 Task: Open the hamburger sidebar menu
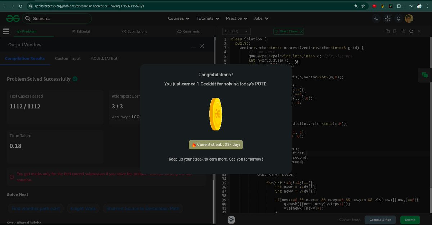[x=6, y=31]
